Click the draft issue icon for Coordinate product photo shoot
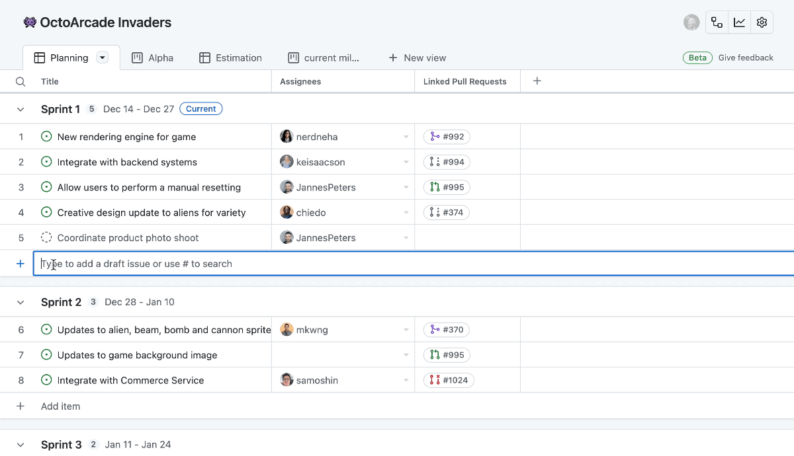794x456 pixels. point(46,237)
